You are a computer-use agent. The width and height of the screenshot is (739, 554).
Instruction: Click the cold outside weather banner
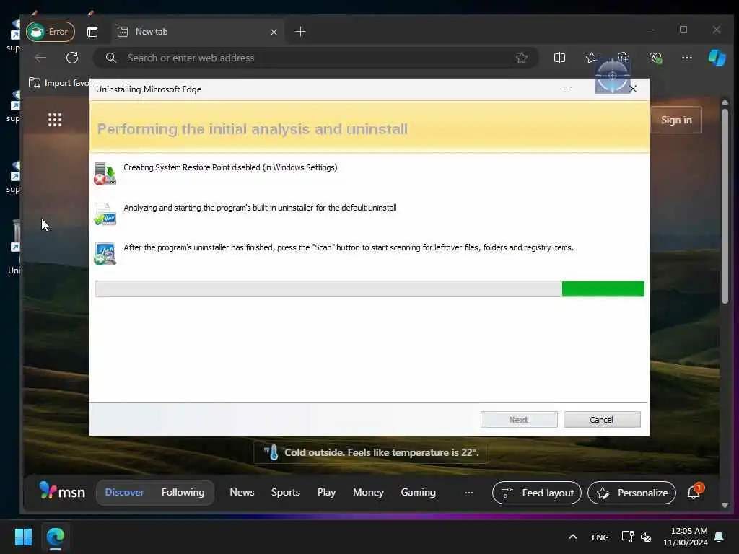tap(371, 453)
